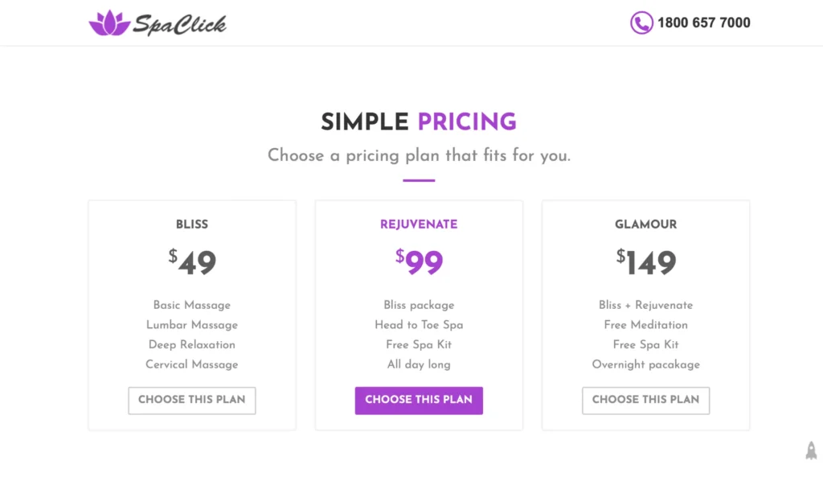Click the Free Meditation feature text
The width and height of the screenshot is (823, 477).
645,325
